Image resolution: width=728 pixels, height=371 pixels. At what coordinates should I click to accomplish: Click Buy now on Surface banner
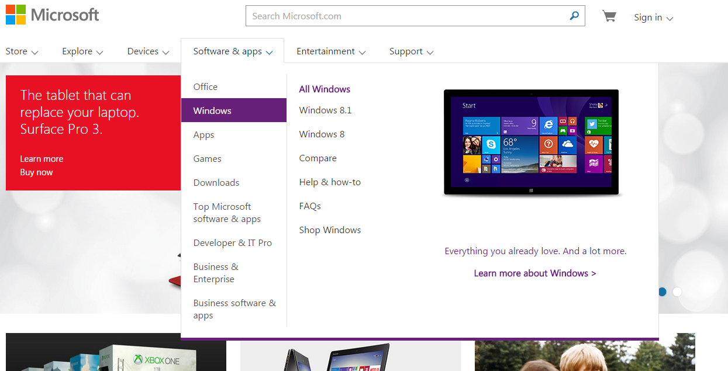[36, 172]
